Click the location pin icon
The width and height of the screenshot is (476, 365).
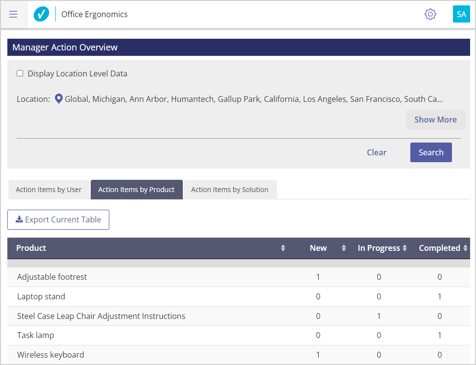tap(59, 99)
